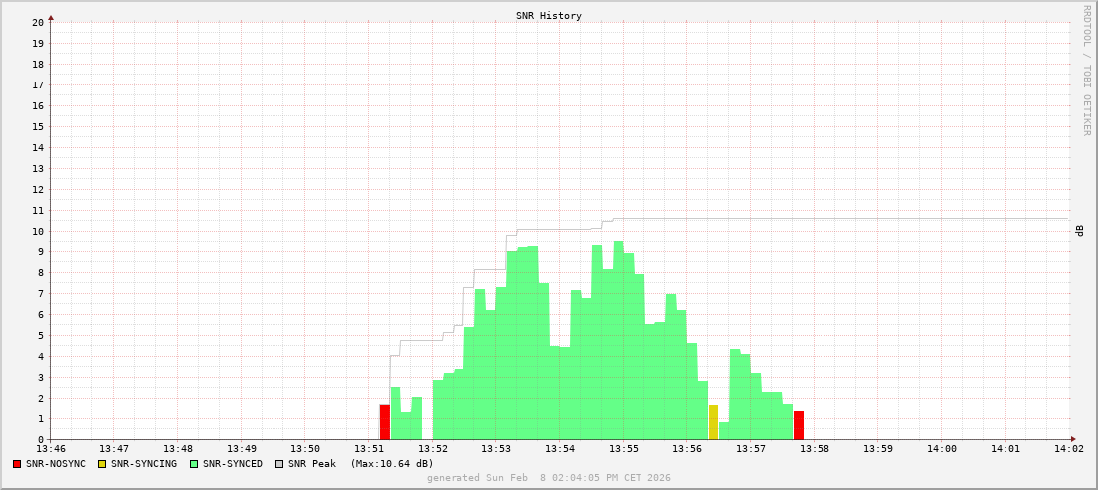Click the red no-sync bar before 13:58
Screen dimensions: 1098x490
click(x=799, y=425)
